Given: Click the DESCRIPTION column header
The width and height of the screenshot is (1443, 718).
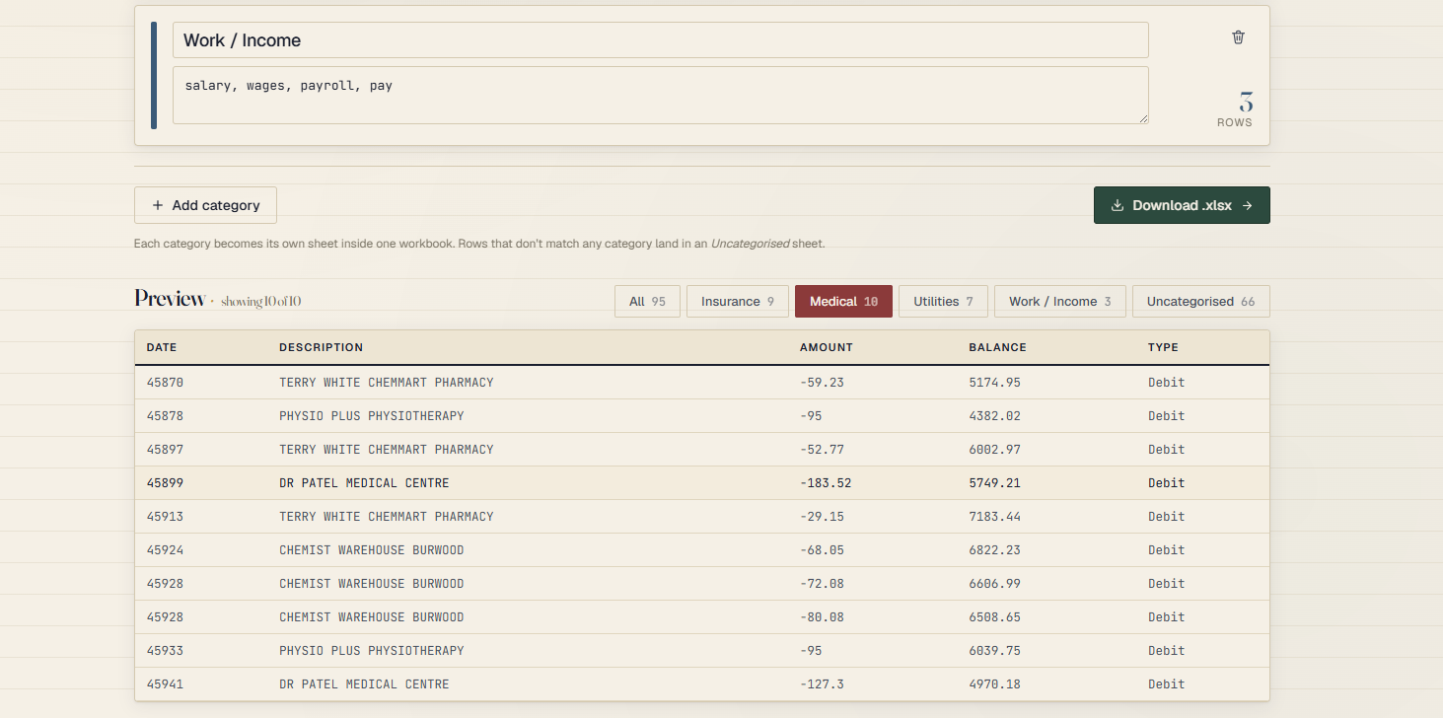Looking at the screenshot, I should click(322, 347).
